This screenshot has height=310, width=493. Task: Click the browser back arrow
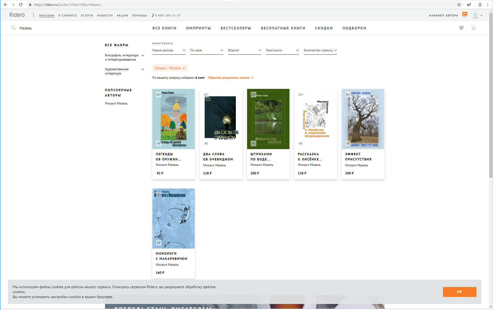pos(5,5)
